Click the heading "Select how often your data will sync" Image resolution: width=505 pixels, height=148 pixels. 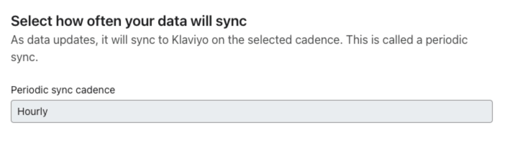[128, 21]
